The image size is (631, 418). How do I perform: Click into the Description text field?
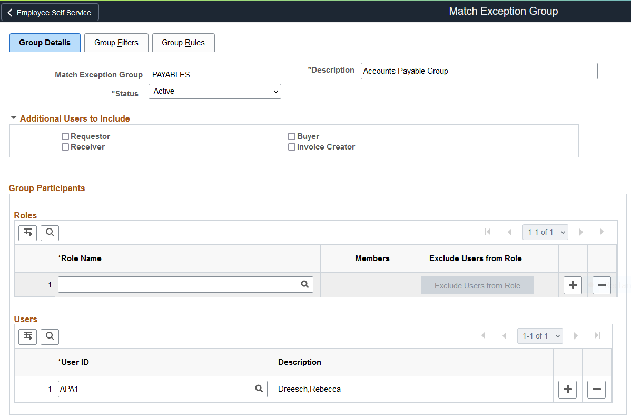[479, 71]
